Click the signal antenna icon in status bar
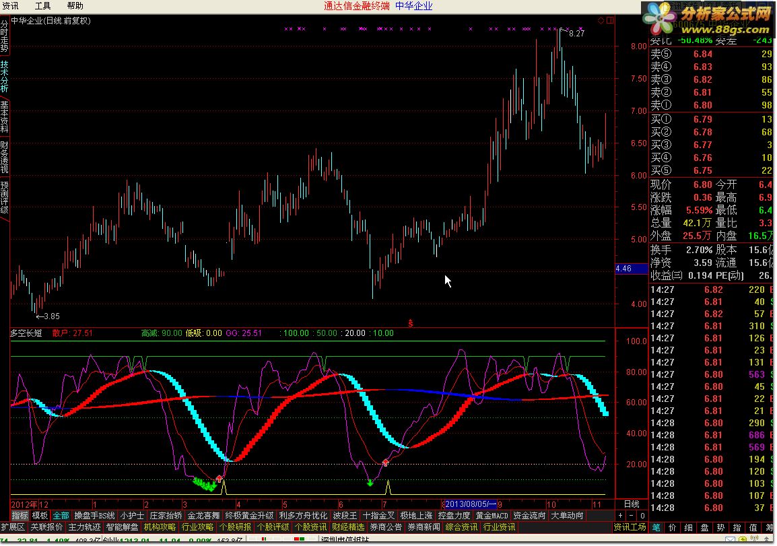Viewport: 777px width, 546px height. coord(754,539)
